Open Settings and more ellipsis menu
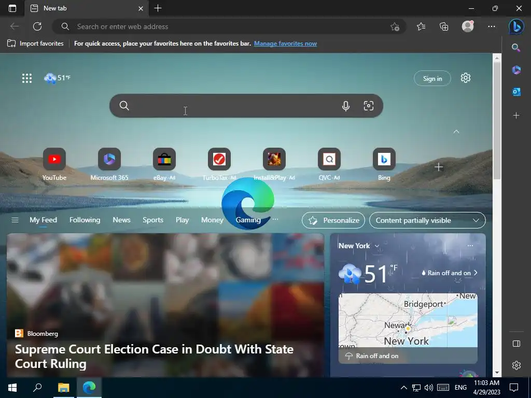531x398 pixels. [492, 26]
